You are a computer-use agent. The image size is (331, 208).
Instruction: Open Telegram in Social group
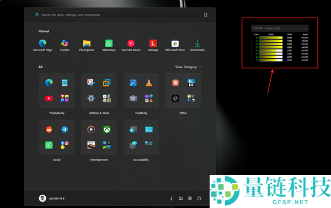pos(65,129)
